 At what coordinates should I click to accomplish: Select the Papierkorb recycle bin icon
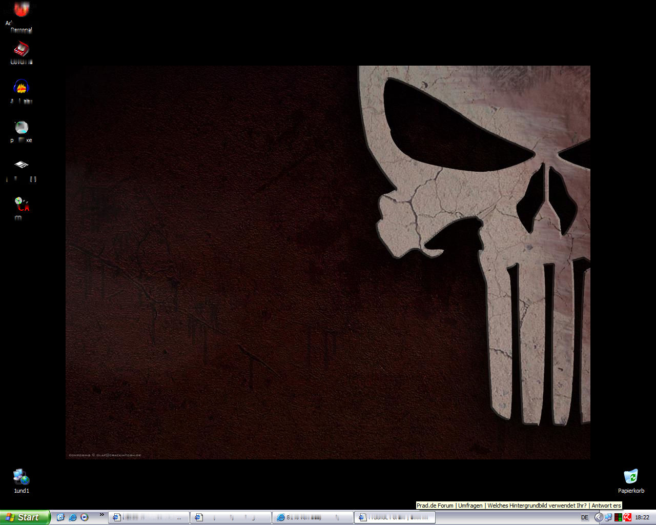point(631,477)
